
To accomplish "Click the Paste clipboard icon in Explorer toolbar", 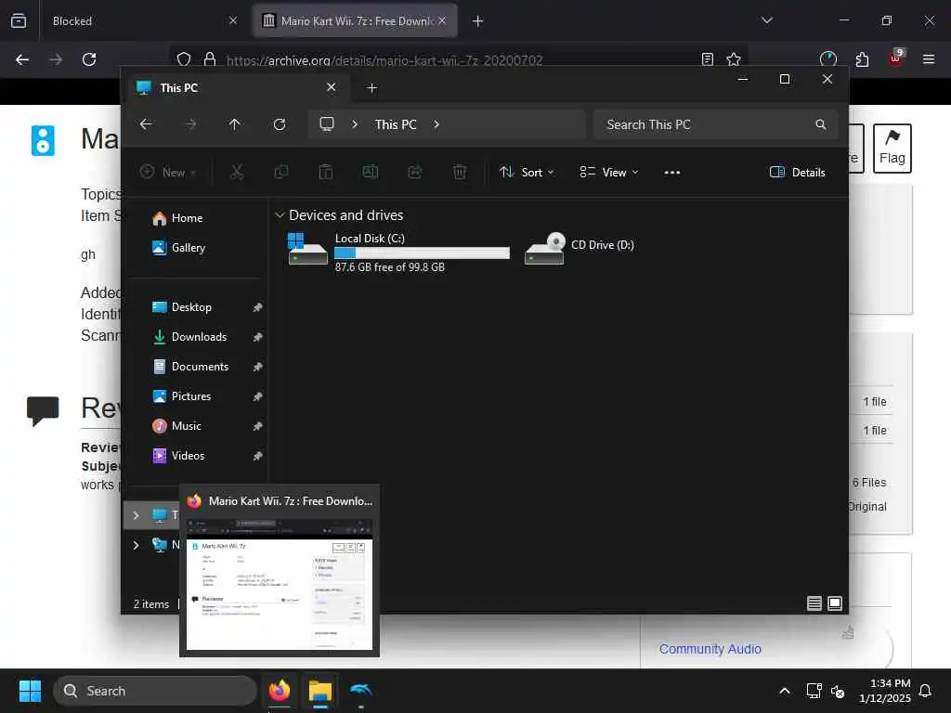I will pyautogui.click(x=326, y=172).
